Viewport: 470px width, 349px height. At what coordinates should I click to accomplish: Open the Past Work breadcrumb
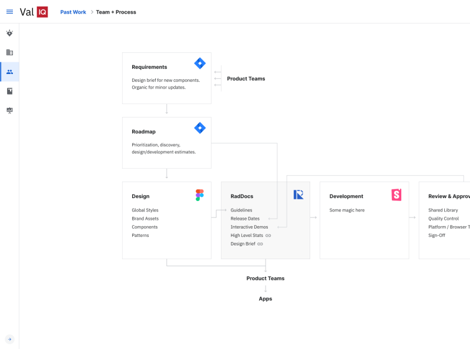click(73, 12)
